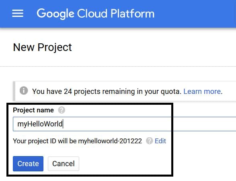Image resolution: width=236 pixels, height=181 pixels.
Task: Click the 'Project name' label
Action: tap(33, 110)
